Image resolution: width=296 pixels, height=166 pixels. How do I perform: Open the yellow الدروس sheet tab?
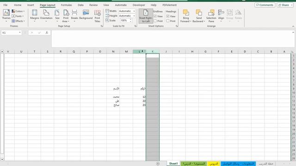(x=214, y=164)
